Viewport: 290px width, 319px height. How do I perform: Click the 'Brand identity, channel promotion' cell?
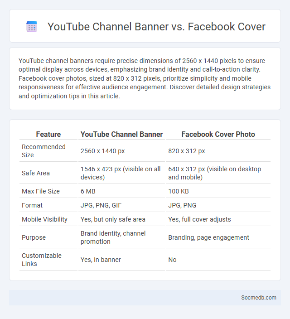point(121,237)
